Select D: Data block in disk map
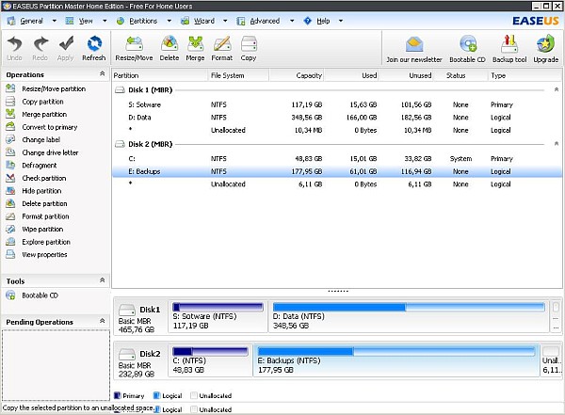This screenshot has height=415, width=565. point(409,316)
